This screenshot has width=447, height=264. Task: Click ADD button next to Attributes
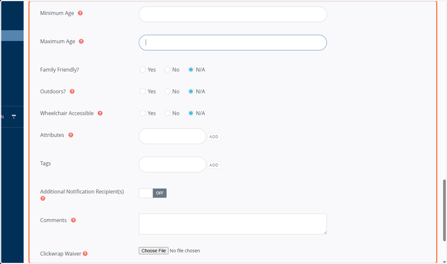pyautogui.click(x=214, y=137)
